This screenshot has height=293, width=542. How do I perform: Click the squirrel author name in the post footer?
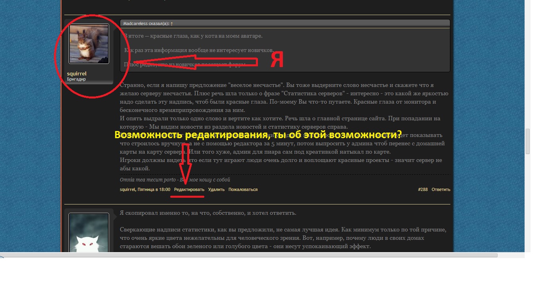click(127, 190)
